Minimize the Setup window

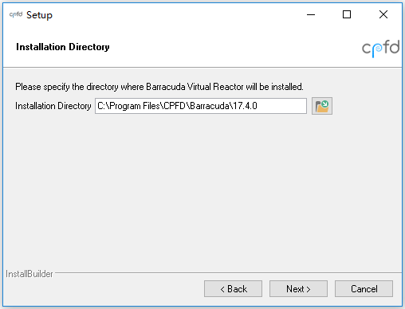click(x=311, y=14)
